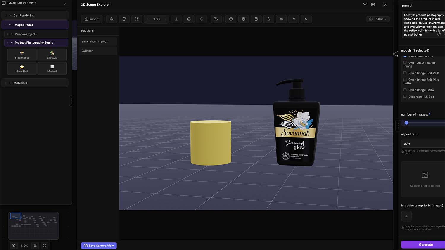Viewport: 445px width, 250px height.
Task: Click the fullscreen fit-view icon
Action: click(x=136, y=19)
